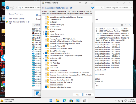Image resolution: width=136 pixels, height=104 pixels.
Task: Click the GadgetPack icon in the programs list
Action: pyautogui.click(x=33, y=38)
